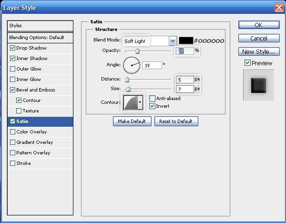The width and height of the screenshot is (286, 223).
Task: Click the OK button
Action: [258, 25]
